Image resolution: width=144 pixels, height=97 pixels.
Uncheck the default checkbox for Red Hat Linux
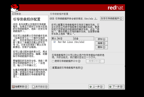click(x=55, y=42)
